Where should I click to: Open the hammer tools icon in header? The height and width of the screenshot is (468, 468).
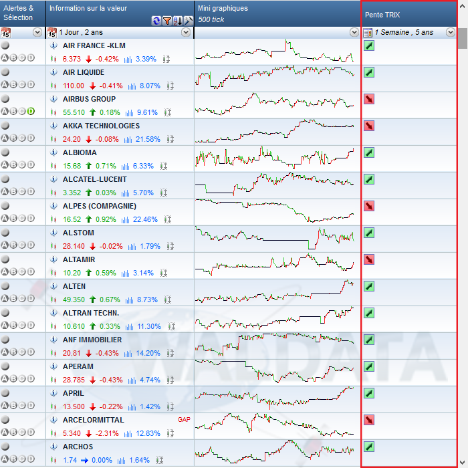[189, 21]
